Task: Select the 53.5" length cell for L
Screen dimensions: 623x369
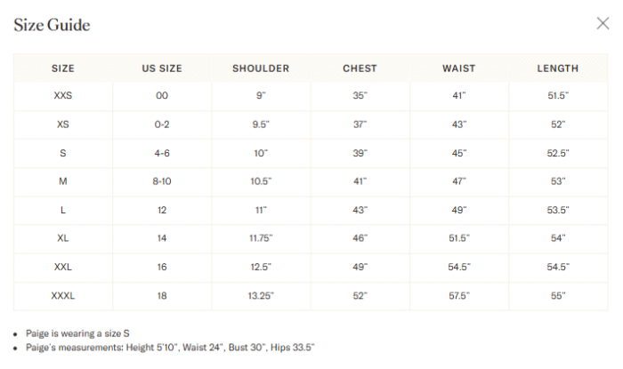Action: [x=558, y=210]
